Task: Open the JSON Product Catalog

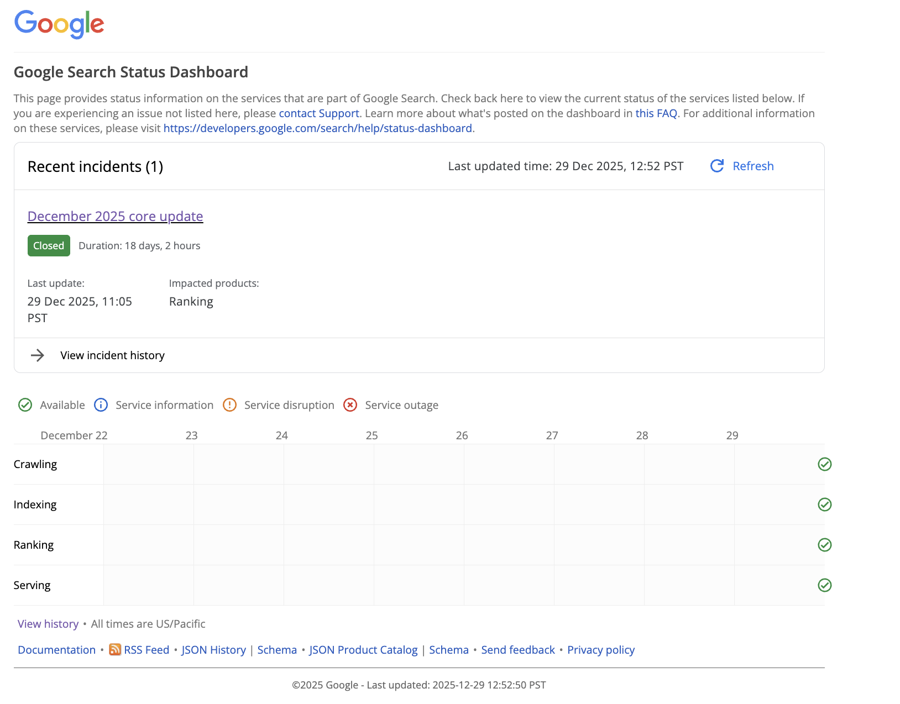Action: click(363, 650)
